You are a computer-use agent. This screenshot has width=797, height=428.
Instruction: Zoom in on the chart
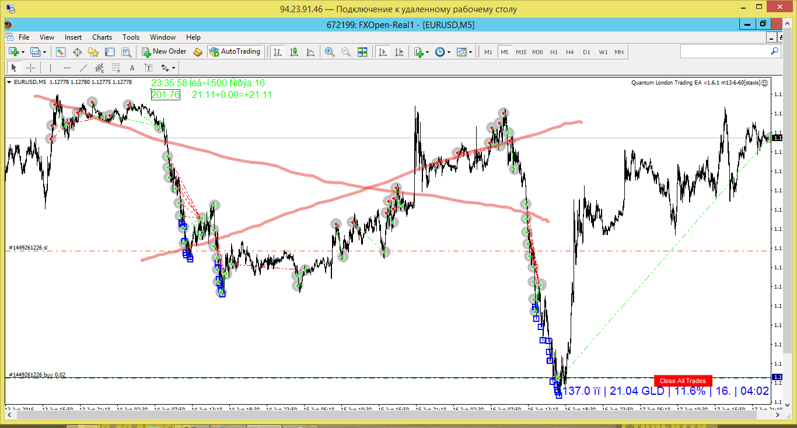tap(330, 52)
